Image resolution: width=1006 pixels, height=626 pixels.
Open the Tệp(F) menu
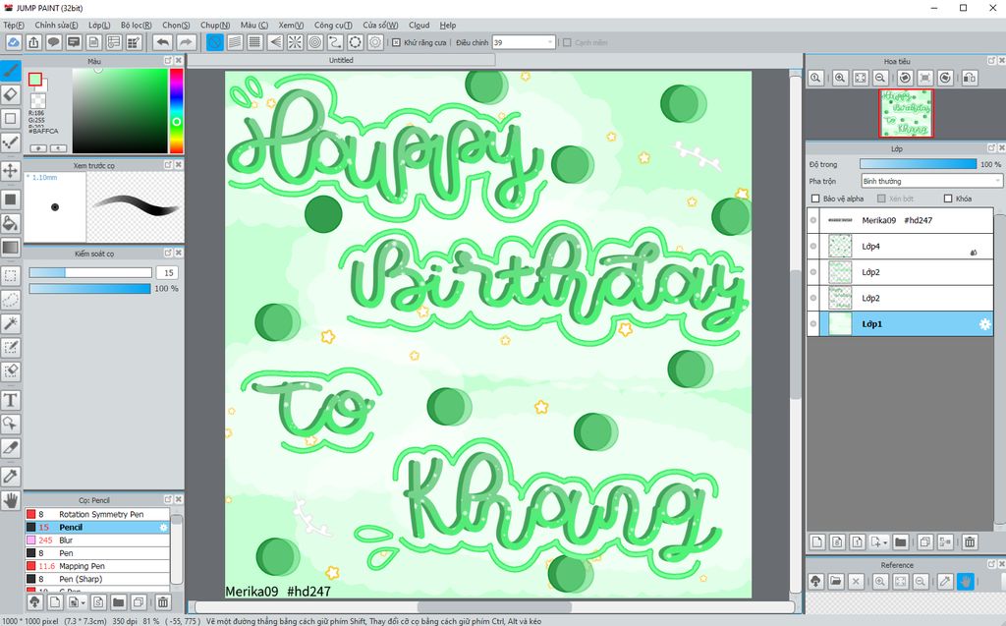[14, 25]
